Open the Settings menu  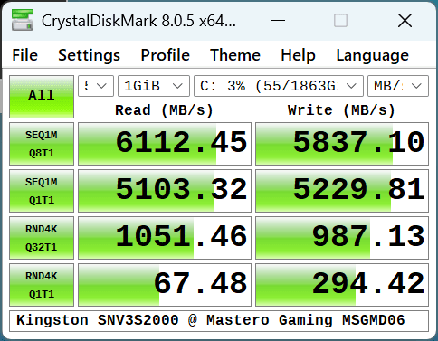pyautogui.click(x=89, y=55)
